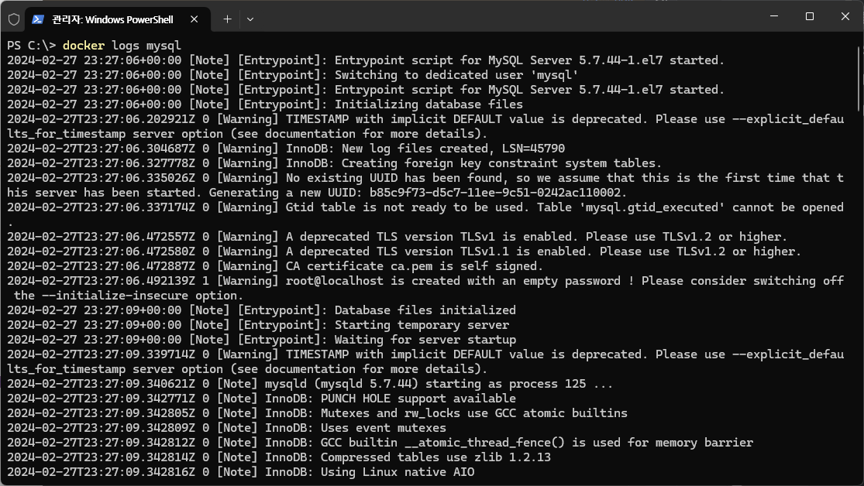Minimize the terminal window
Viewport: 864px width, 486px height.
773,16
